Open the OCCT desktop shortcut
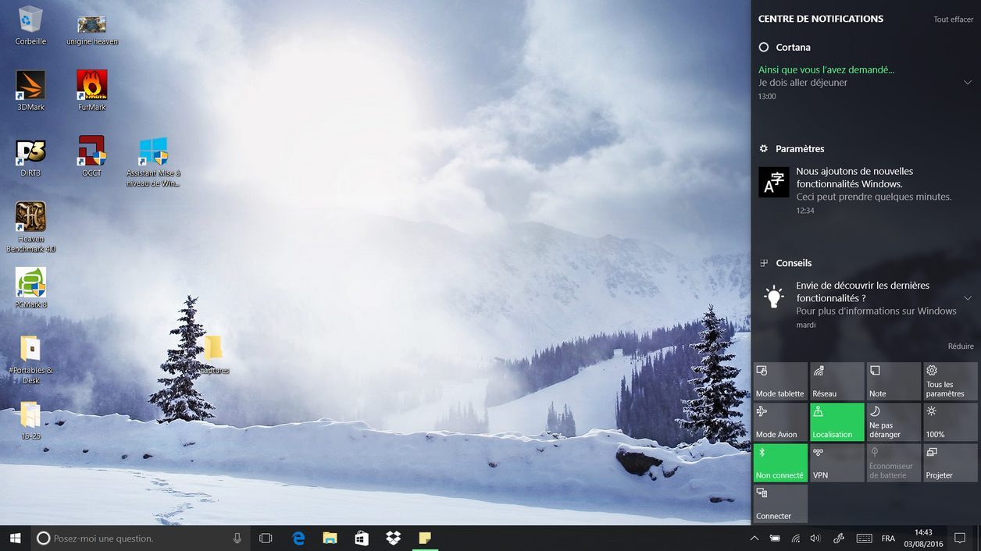This screenshot has height=551, width=981. pyautogui.click(x=91, y=151)
